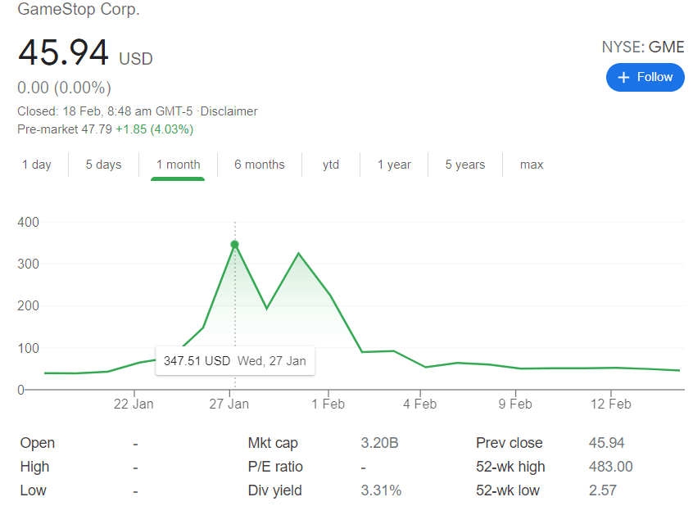View the 1 year price chart

click(394, 165)
